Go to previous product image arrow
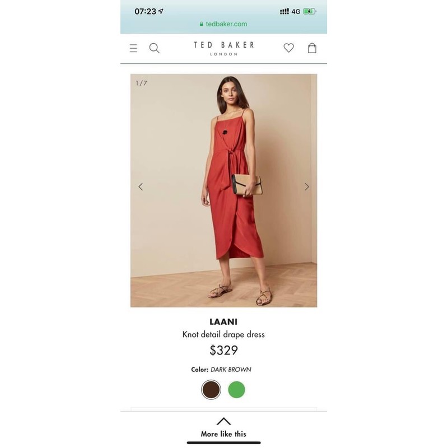Image resolution: width=448 pixels, height=448 pixels. tap(141, 187)
